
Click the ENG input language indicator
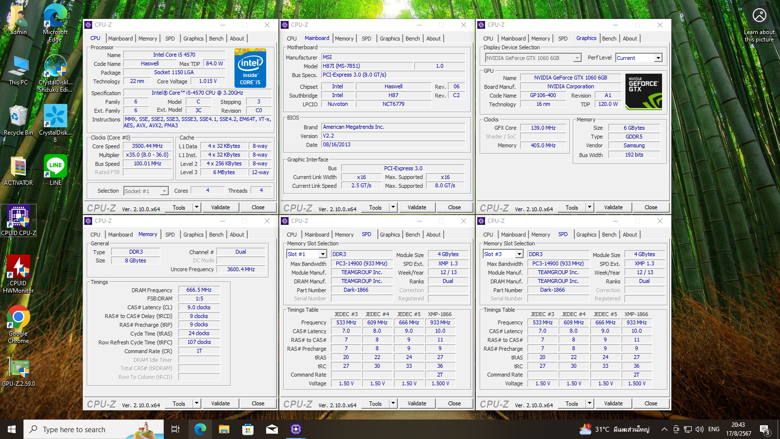pyautogui.click(x=714, y=429)
